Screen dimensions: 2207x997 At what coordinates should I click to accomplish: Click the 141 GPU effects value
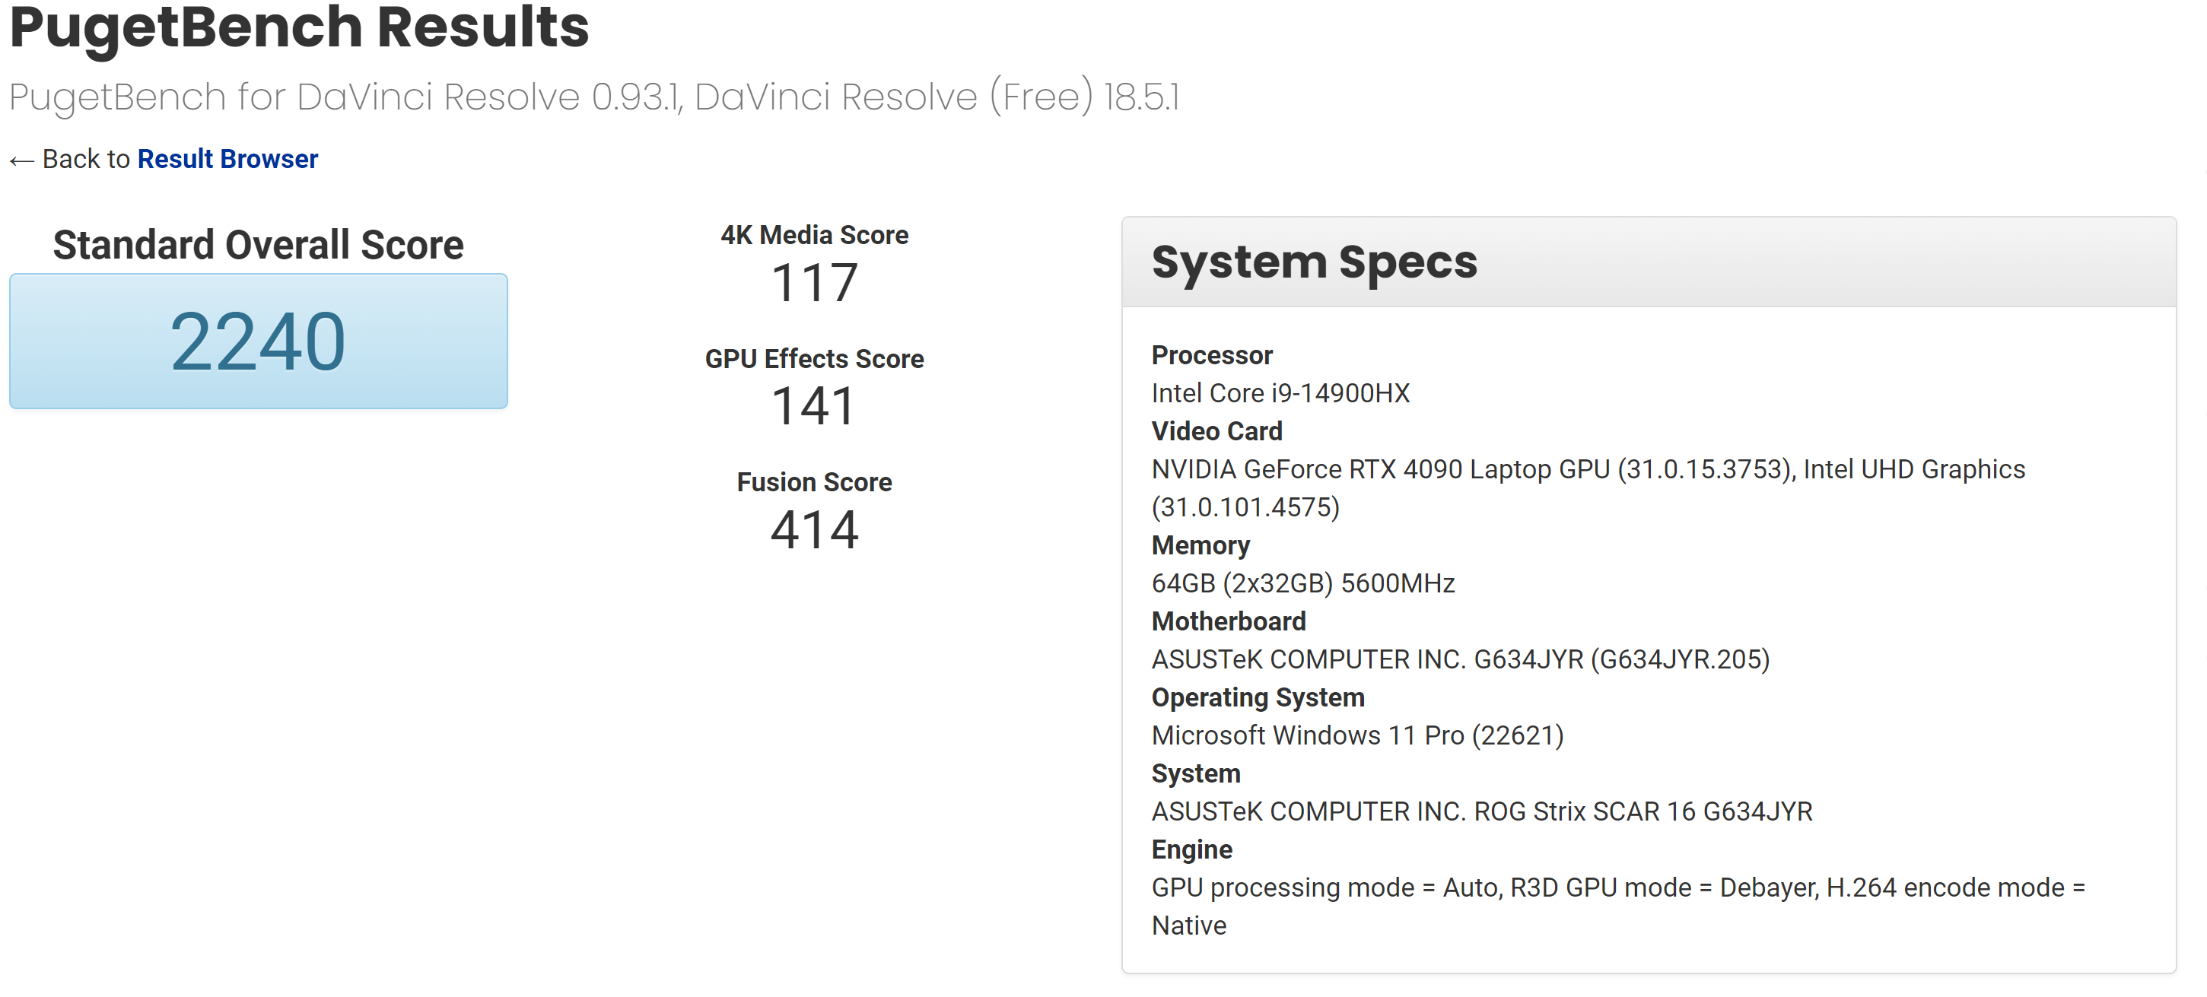(x=814, y=406)
